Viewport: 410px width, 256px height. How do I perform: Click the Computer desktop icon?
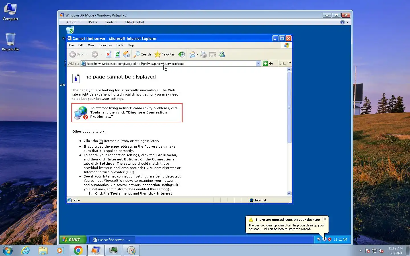[x=11, y=12]
